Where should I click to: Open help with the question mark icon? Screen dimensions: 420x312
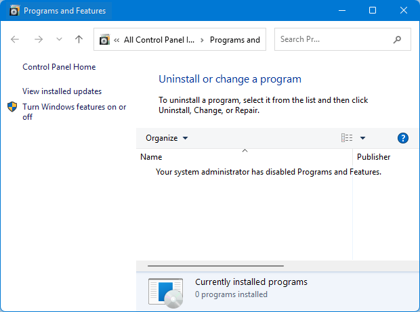[403, 138]
